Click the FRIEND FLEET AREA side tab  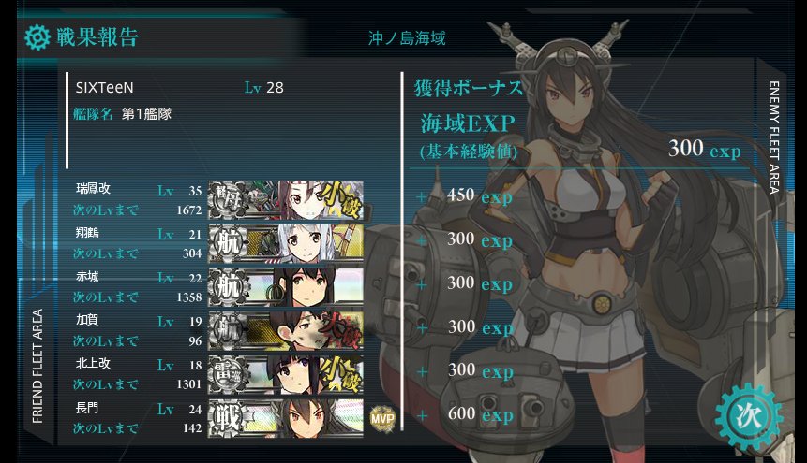point(37,366)
